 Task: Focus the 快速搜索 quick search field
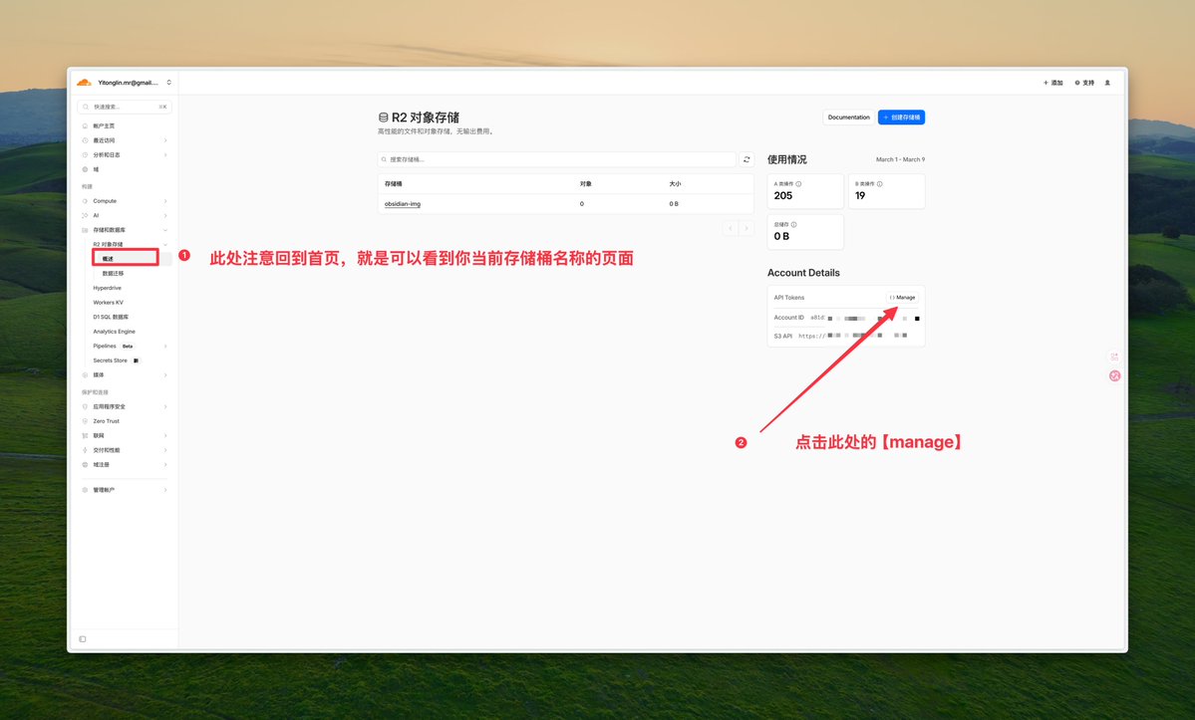125,107
